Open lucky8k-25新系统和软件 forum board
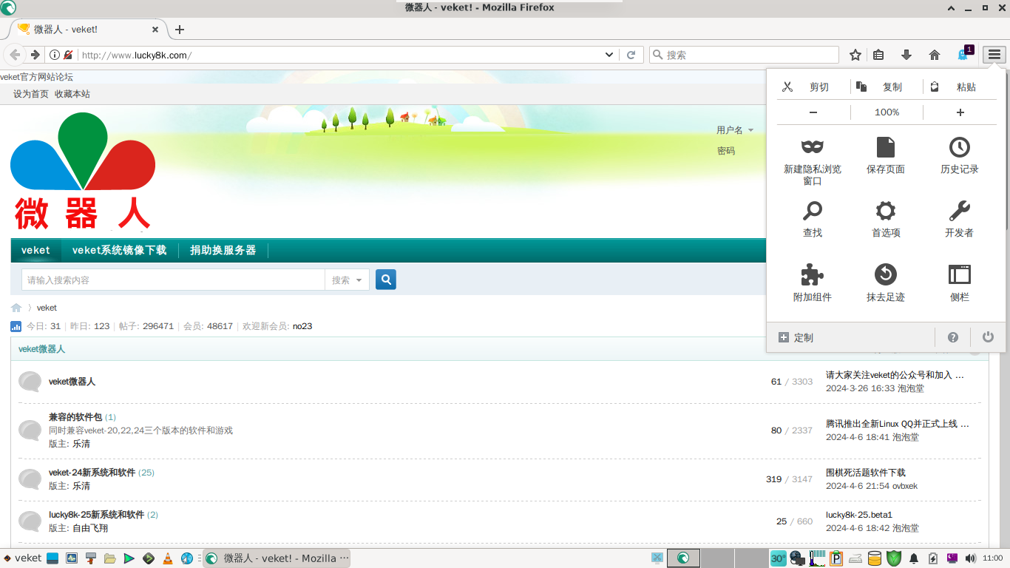Viewport: 1010px width, 568px height. [x=96, y=515]
